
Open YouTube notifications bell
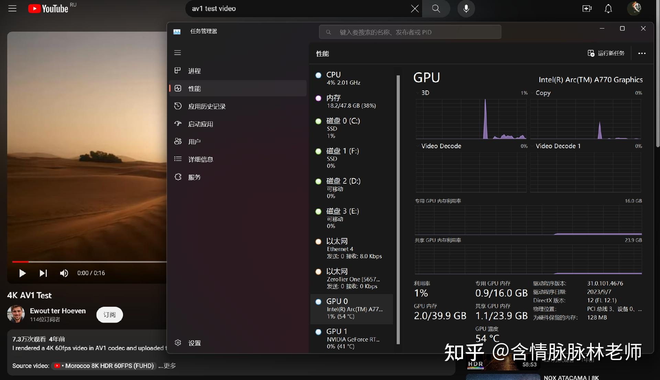(x=608, y=9)
